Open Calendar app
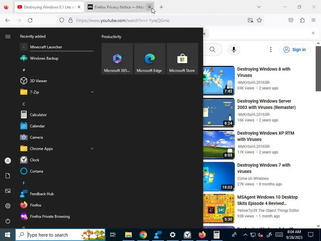The height and width of the screenshot is (241, 321). point(57,126)
